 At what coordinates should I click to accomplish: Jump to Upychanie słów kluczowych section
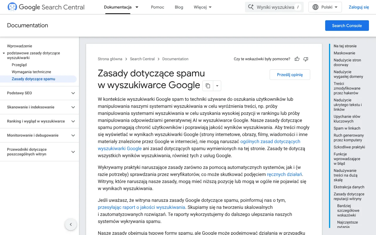pyautogui.click(x=347, y=119)
